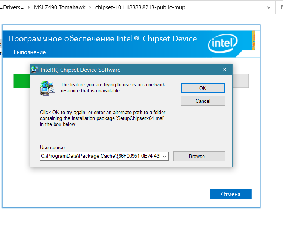Screen dimensions: 283x225
Task: Select chipset-10.1.18383.8213-public-mup breadcrumb
Action: point(140,7)
